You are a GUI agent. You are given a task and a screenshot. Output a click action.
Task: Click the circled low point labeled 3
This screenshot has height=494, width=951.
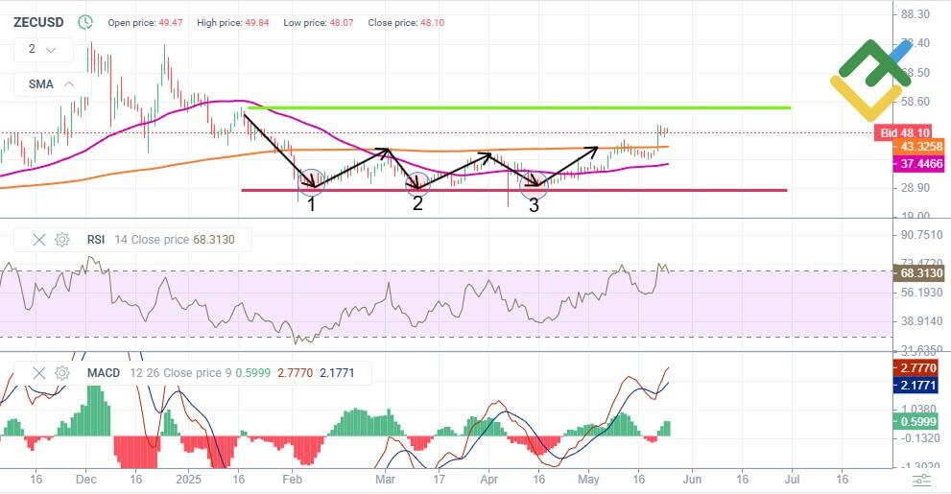coord(534,182)
